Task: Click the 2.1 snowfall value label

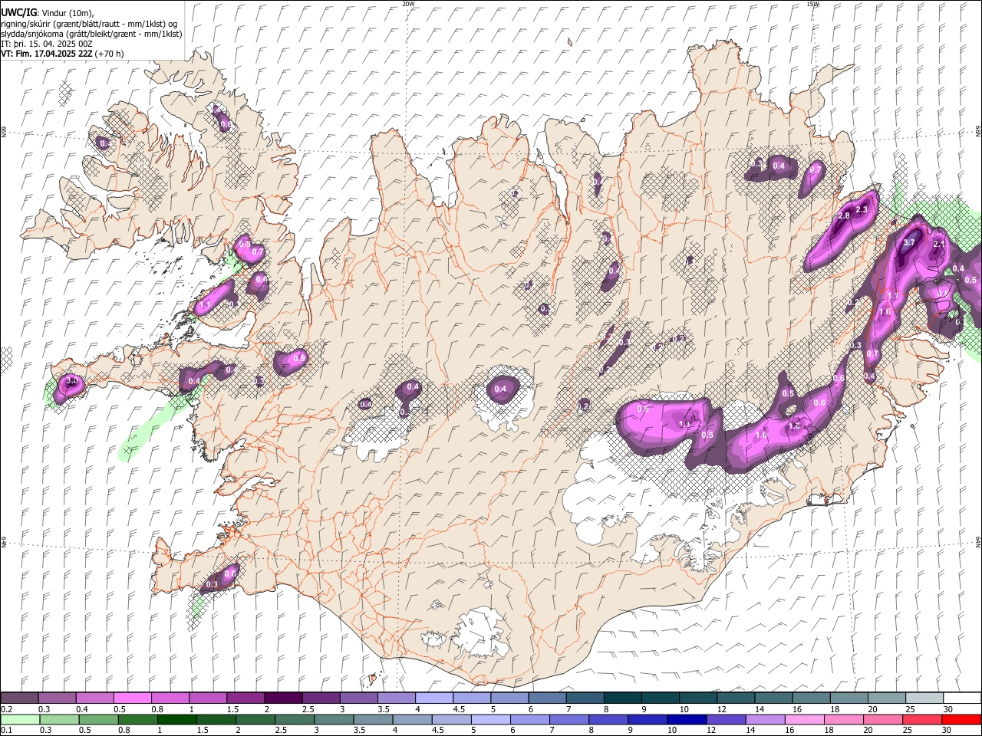Action: click(939, 244)
